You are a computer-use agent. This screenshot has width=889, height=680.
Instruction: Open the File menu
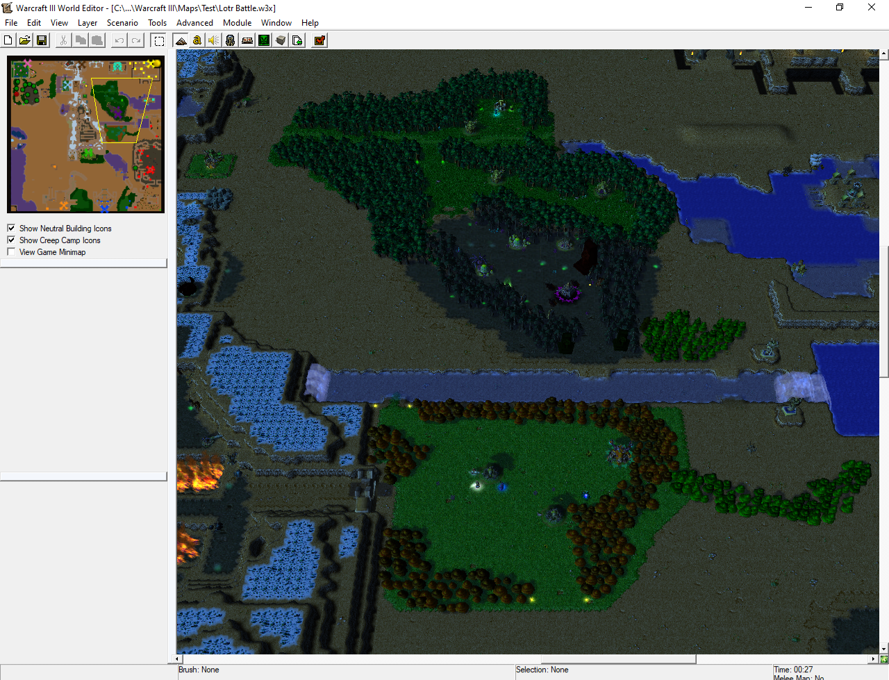pos(11,23)
